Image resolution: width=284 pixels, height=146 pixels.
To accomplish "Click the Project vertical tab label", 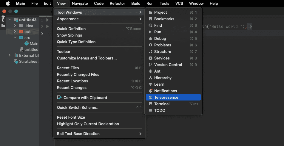I will click(x=3, y=19).
